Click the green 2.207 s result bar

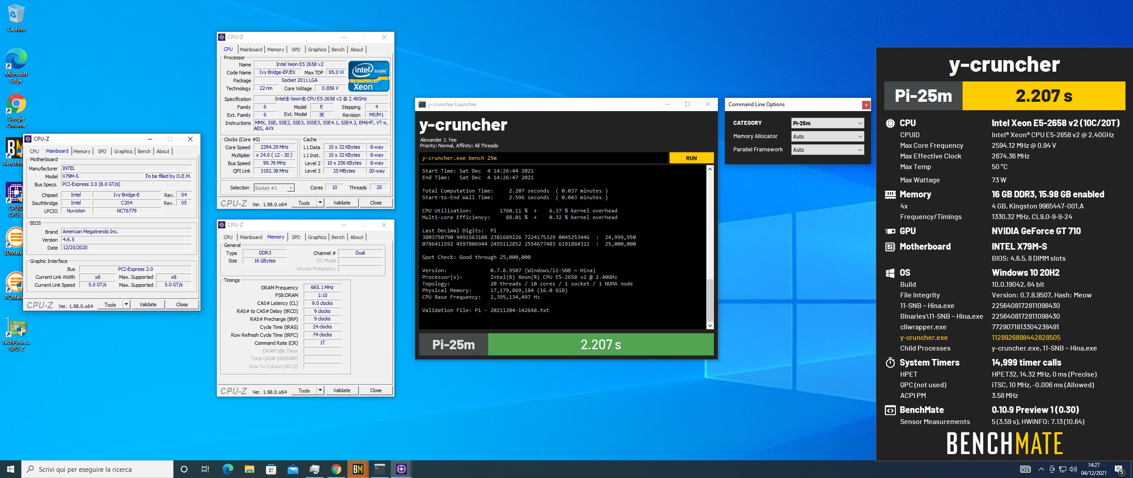(601, 344)
